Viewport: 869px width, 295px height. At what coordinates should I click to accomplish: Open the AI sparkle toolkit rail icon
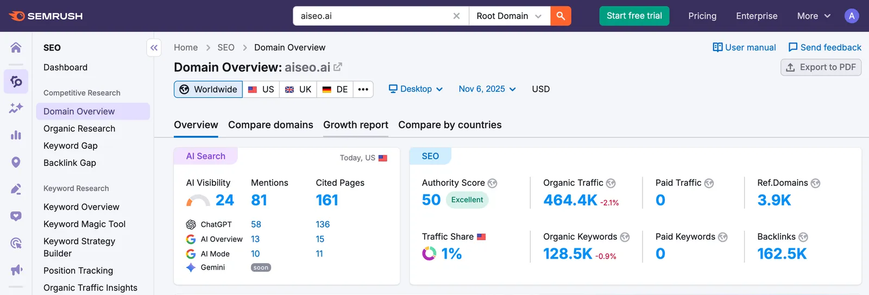[x=16, y=108]
